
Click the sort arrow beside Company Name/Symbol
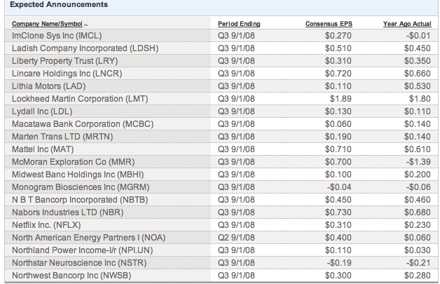[87, 25]
